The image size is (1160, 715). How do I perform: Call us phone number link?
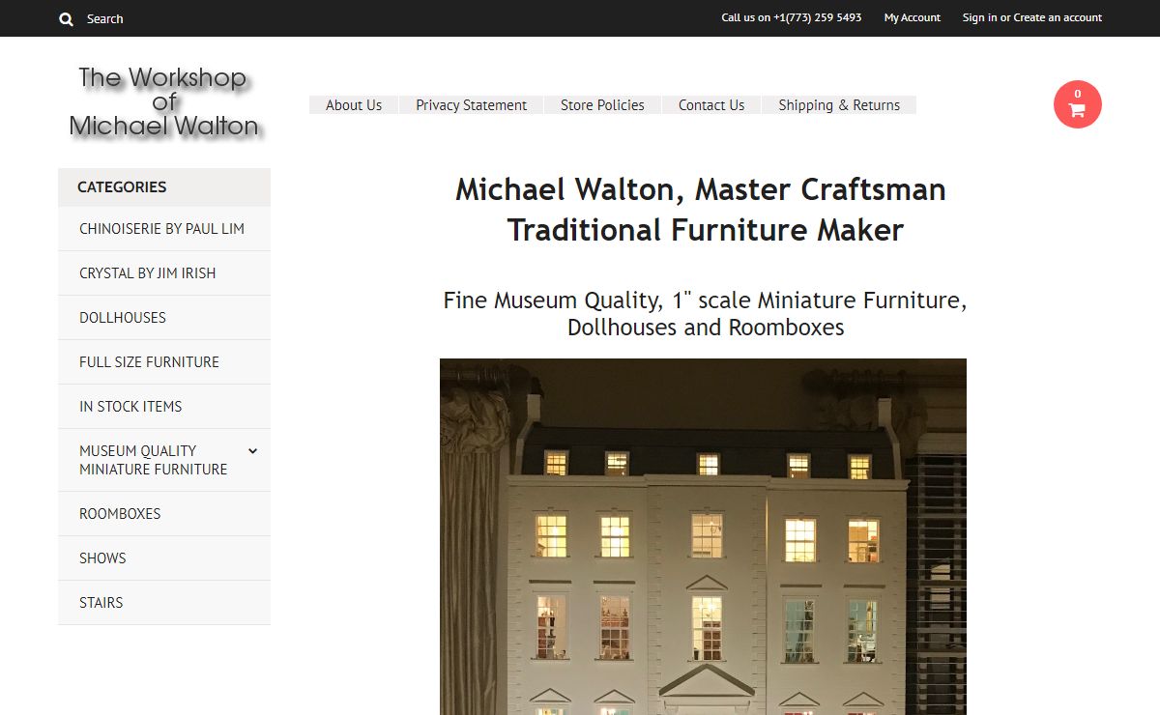coord(792,17)
